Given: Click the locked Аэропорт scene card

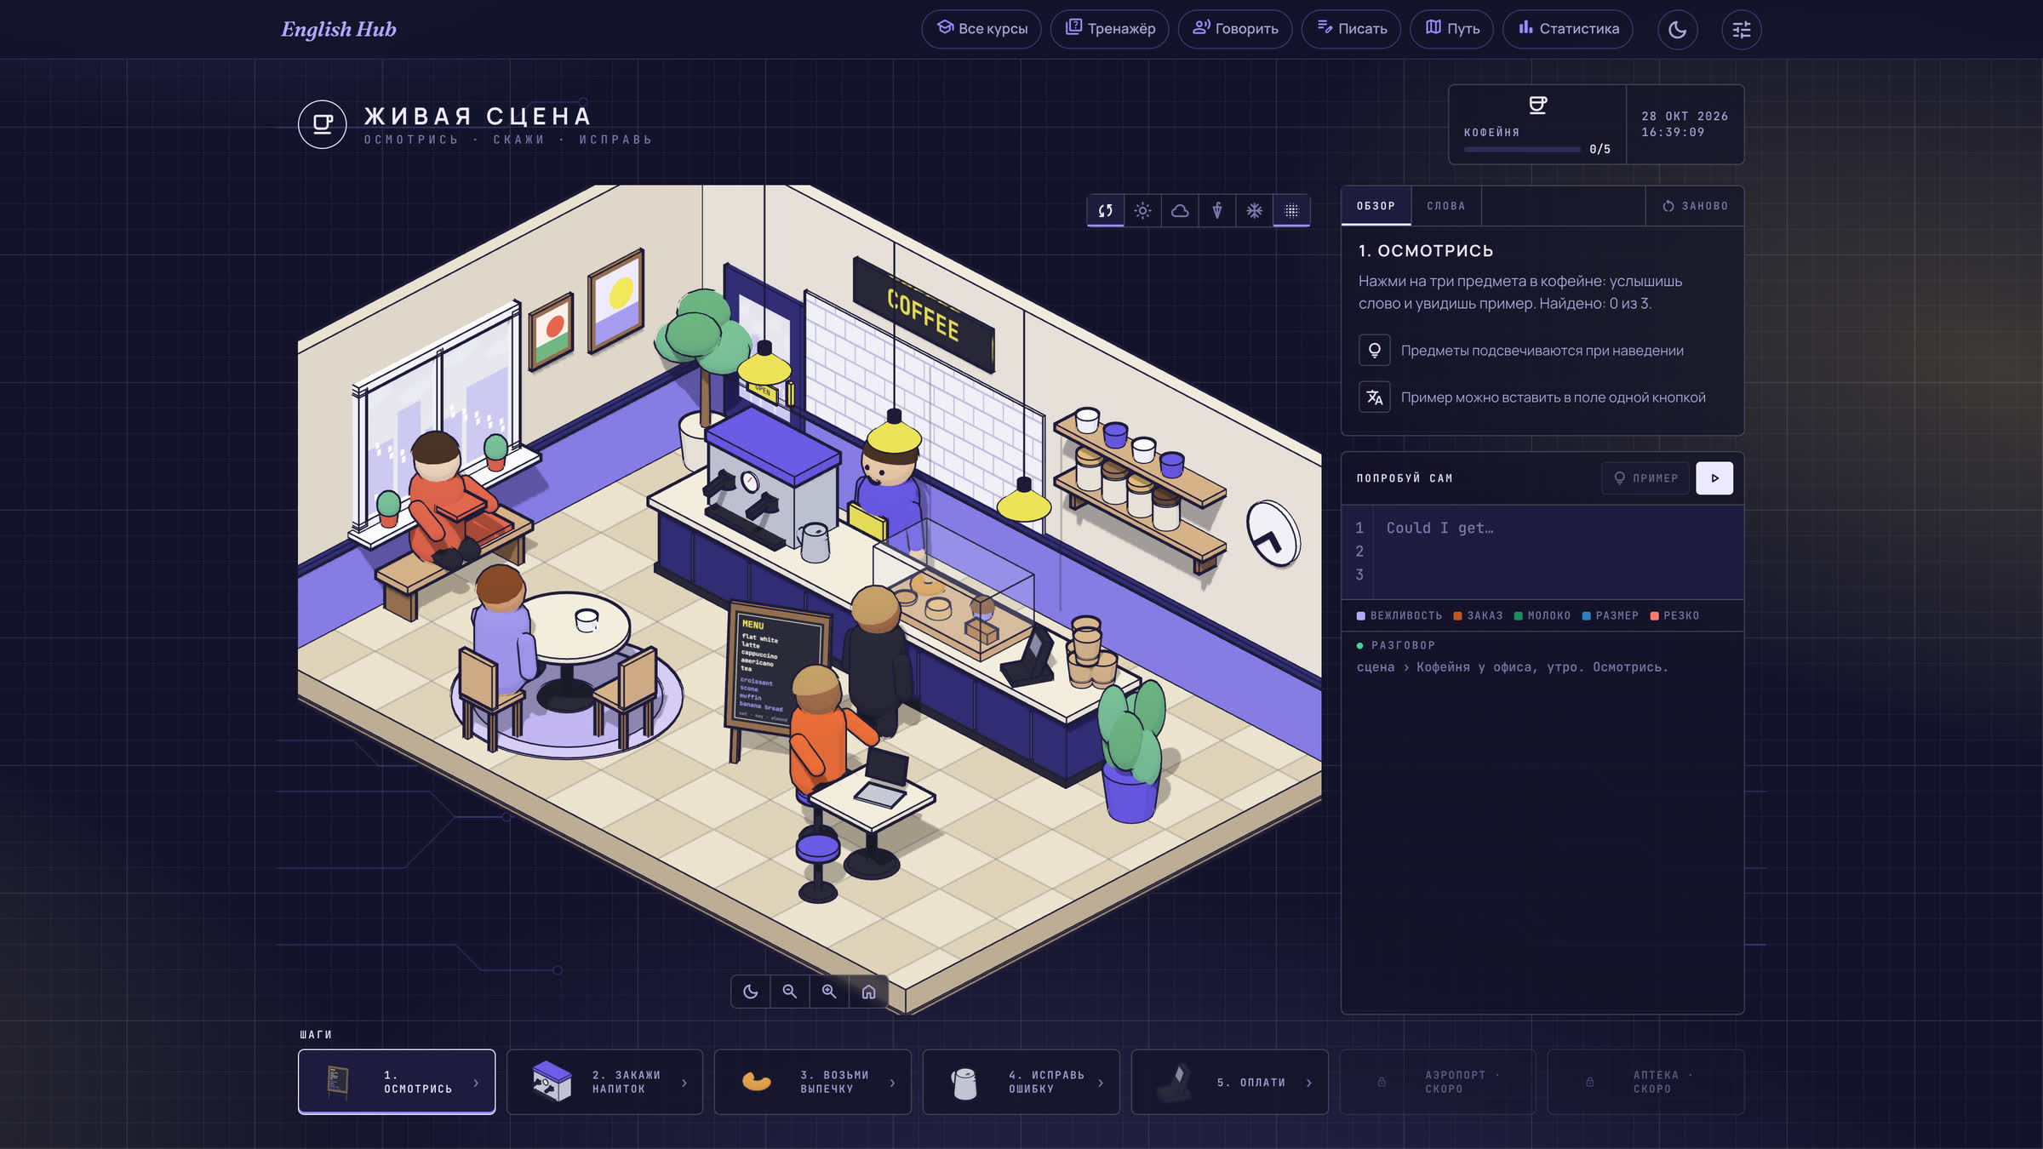Looking at the screenshot, I should [1438, 1082].
